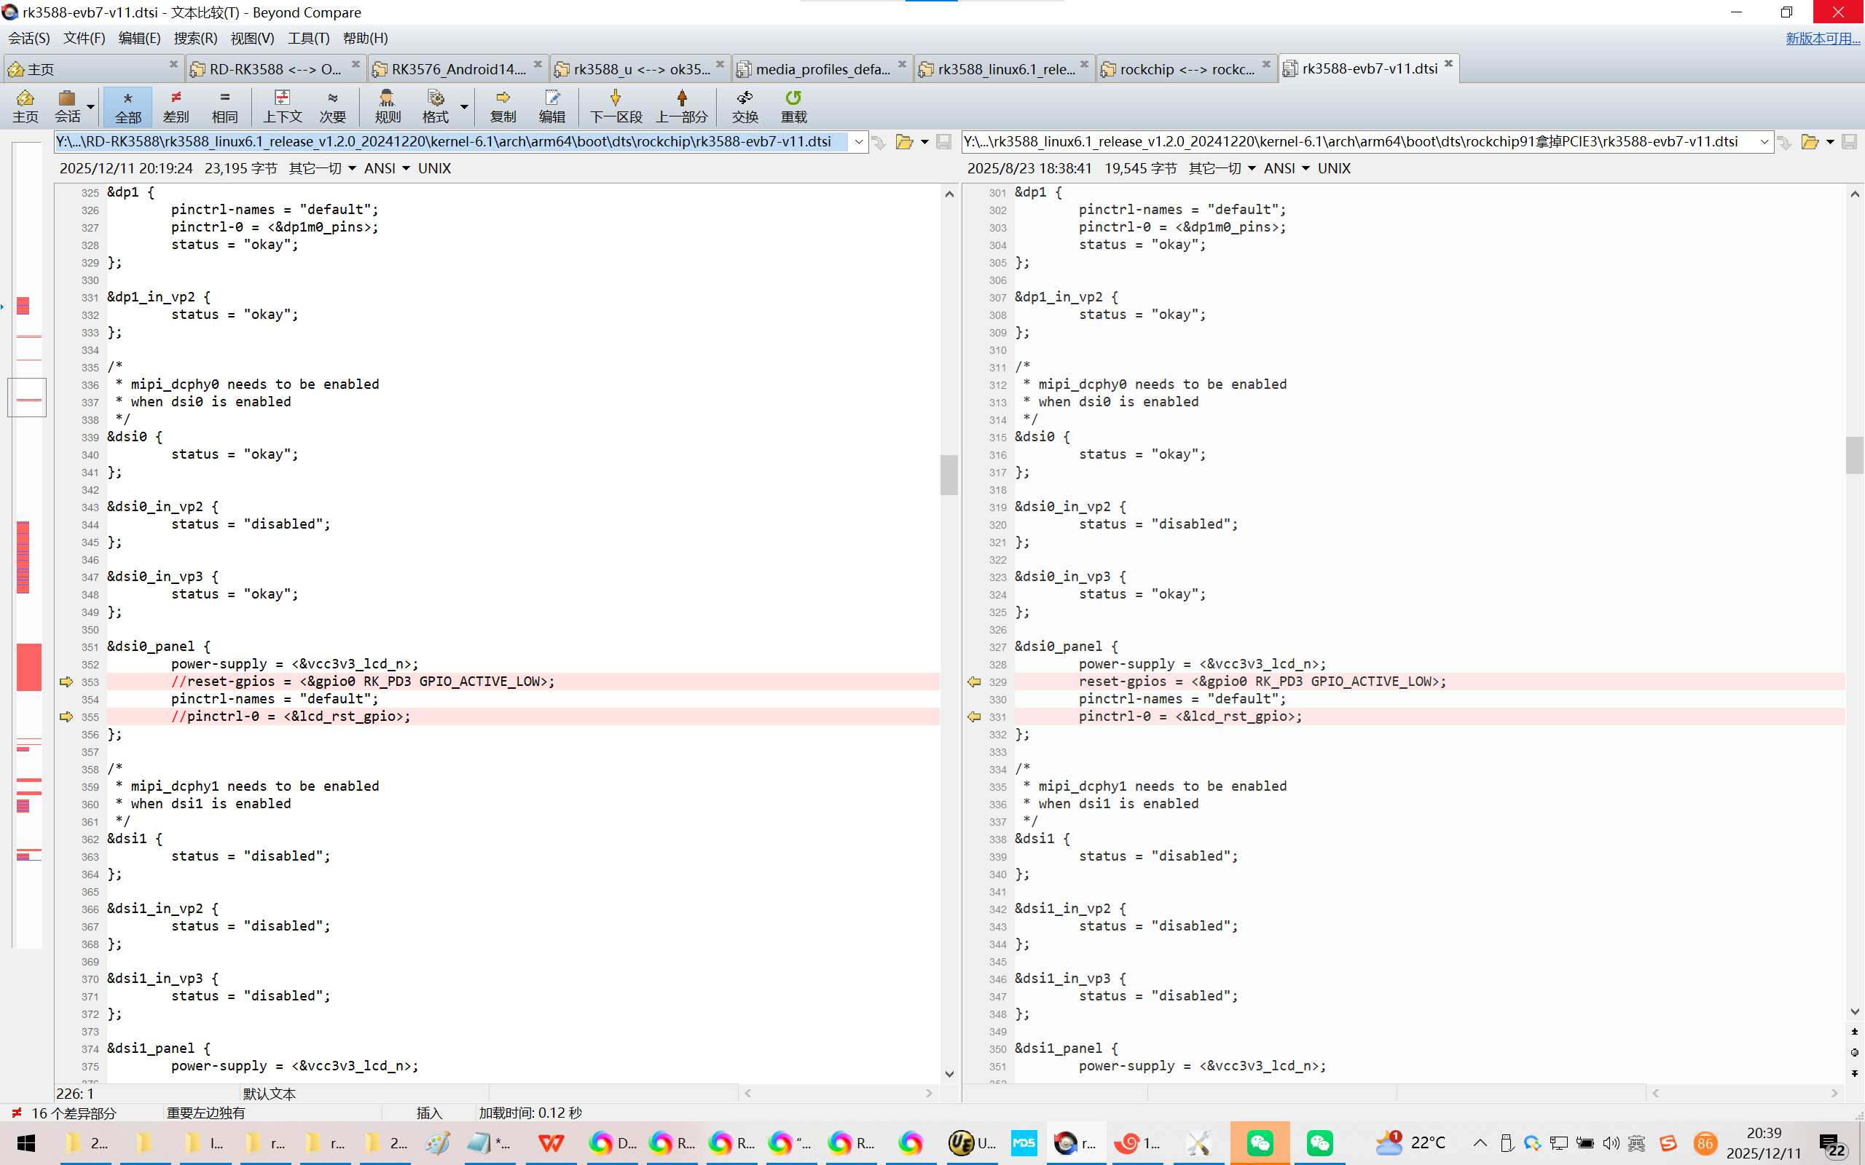Toggle the Differences (差别) display filter
The height and width of the screenshot is (1165, 1865).
[176, 106]
